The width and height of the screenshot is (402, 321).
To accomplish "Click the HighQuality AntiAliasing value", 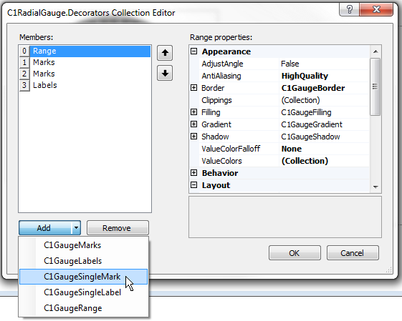I will (305, 76).
